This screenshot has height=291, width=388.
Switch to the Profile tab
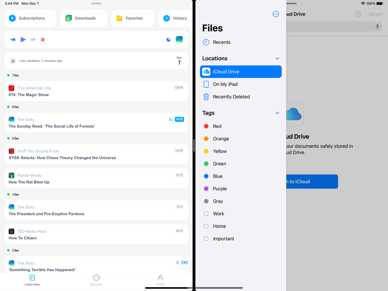point(160,281)
